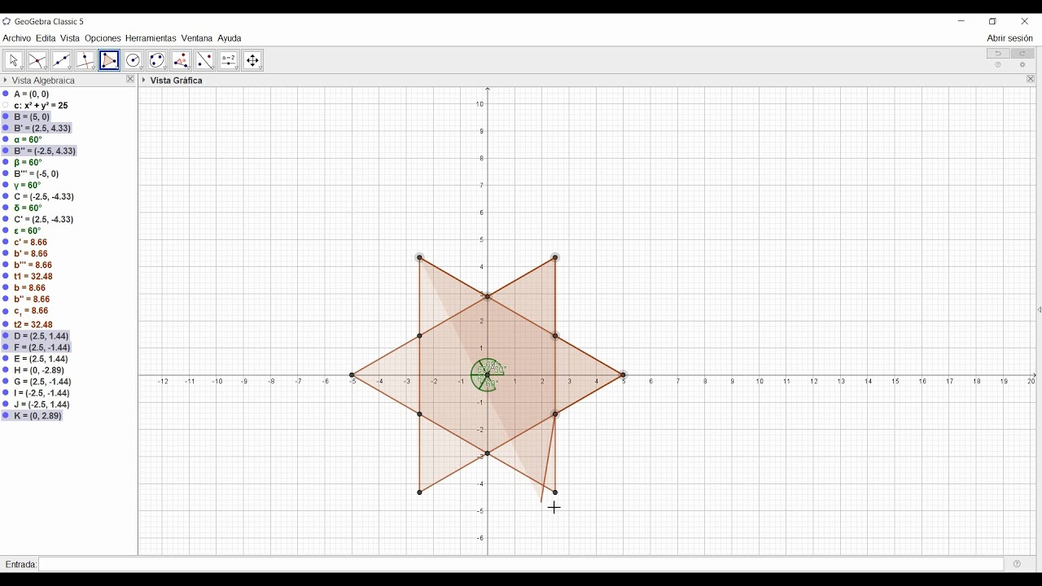The image size is (1042, 586).
Task: Show the hidden circle c: x² + y² = 25
Action: click(6, 106)
